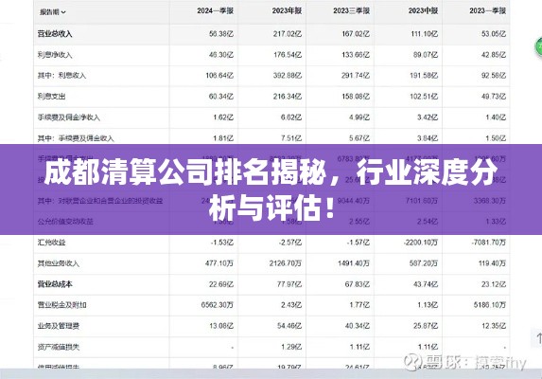
Task: Select 营业总成本 value 22.69亿
Action: pyautogui.click(x=221, y=284)
